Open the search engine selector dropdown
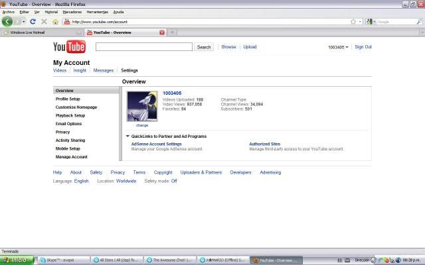 click(371, 21)
